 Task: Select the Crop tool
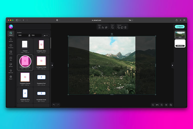click(112, 28)
